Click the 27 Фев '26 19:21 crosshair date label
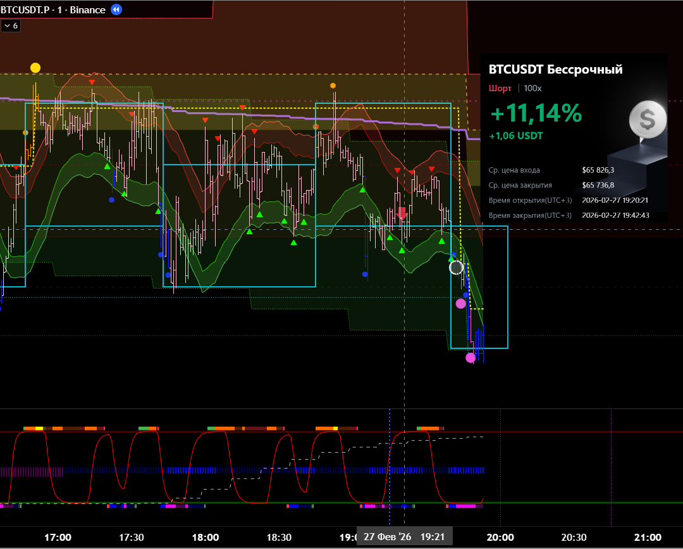The height and width of the screenshot is (549, 683). click(x=405, y=536)
